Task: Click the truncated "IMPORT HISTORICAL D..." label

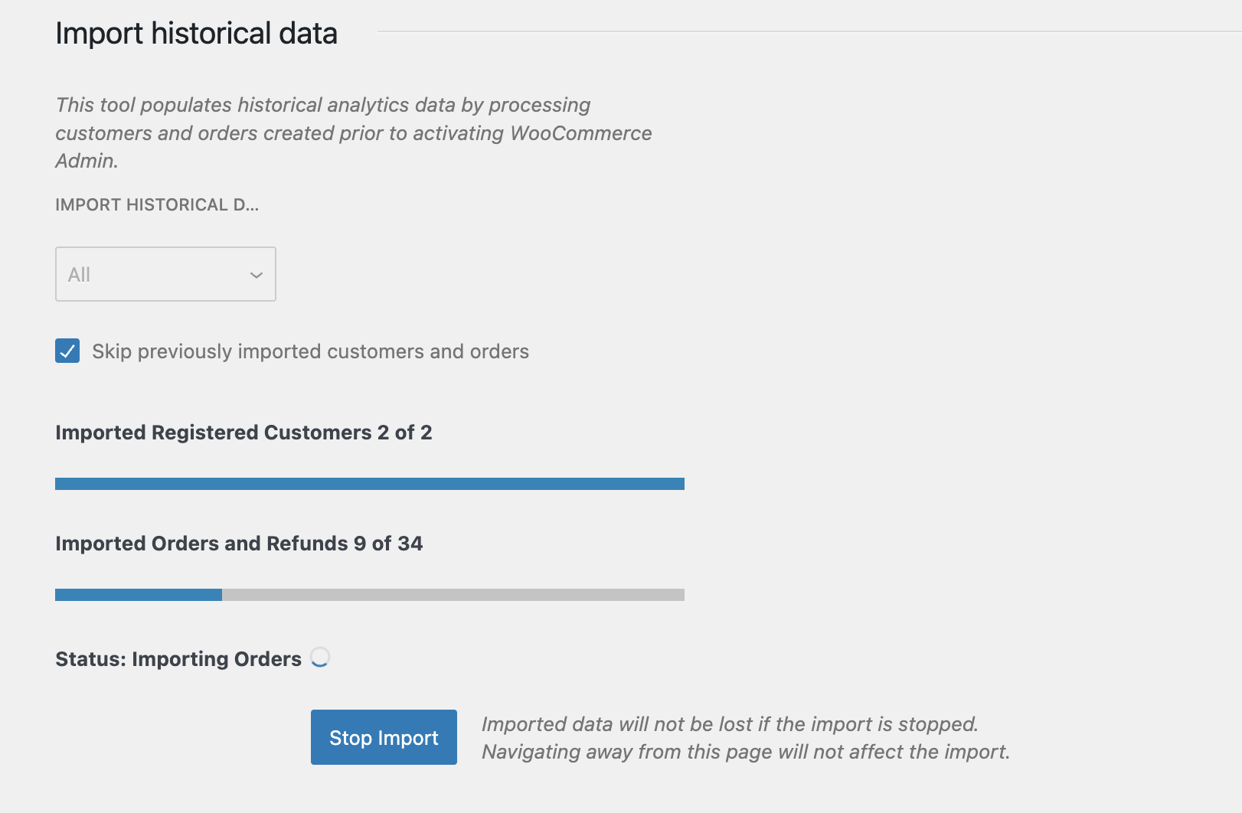Action: [157, 205]
